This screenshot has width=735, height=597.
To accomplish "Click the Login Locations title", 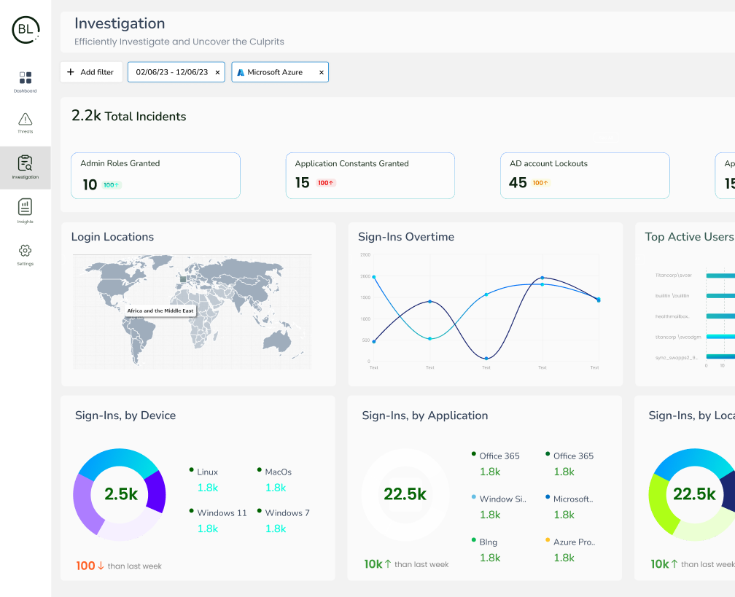I will click(x=112, y=237).
